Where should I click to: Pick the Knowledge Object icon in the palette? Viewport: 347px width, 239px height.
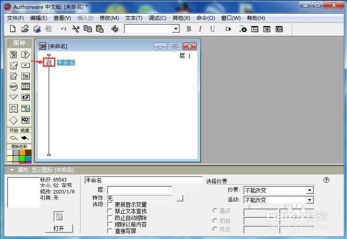click(x=25, y=119)
